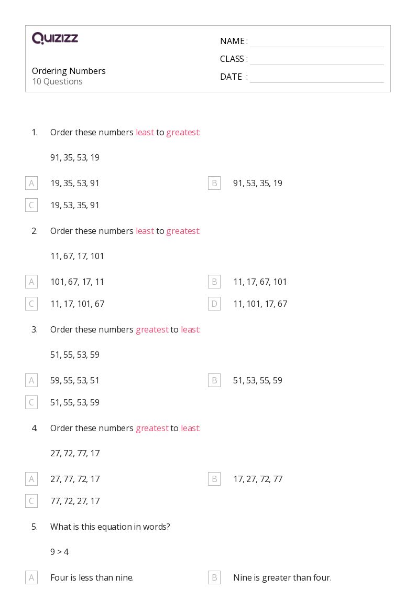This screenshot has width=416, height=589.
Task: Click the CLASS input line
Action: (316, 59)
